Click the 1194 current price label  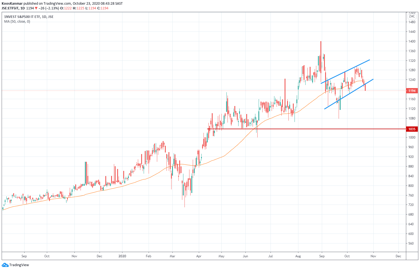(x=412, y=91)
